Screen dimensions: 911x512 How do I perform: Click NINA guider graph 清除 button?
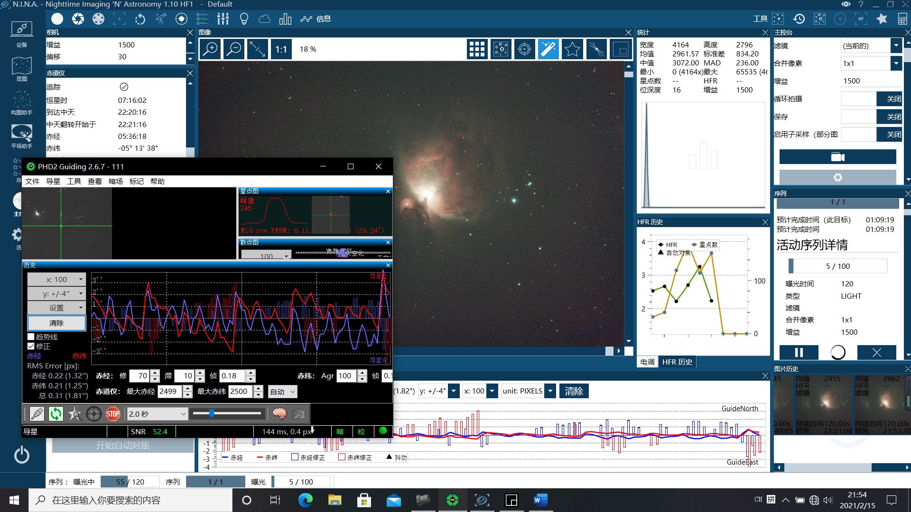point(574,391)
